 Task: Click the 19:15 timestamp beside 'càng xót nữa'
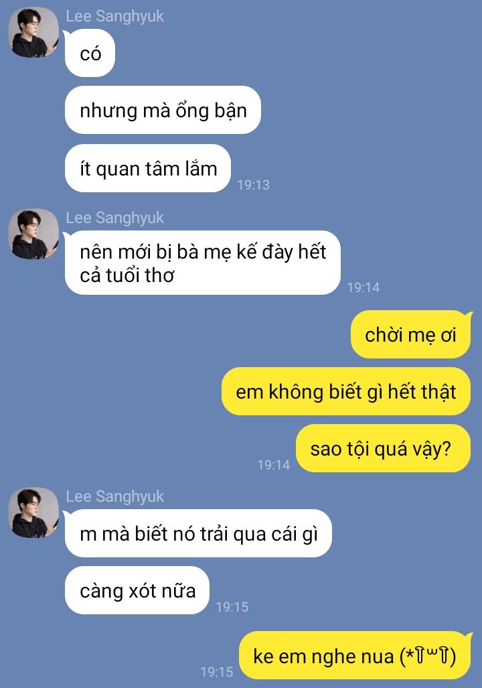[x=232, y=607]
